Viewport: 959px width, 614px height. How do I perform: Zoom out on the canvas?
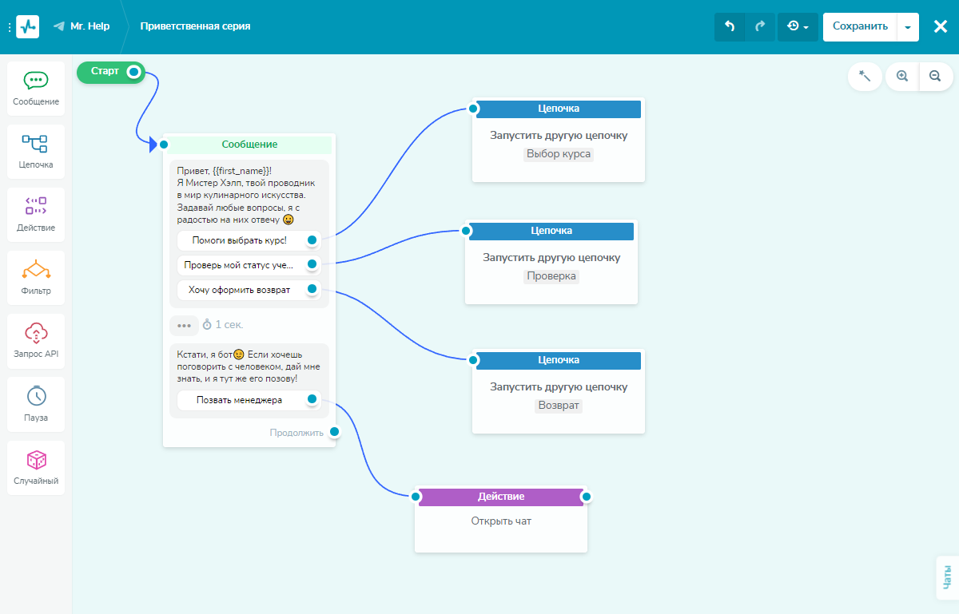coord(935,77)
